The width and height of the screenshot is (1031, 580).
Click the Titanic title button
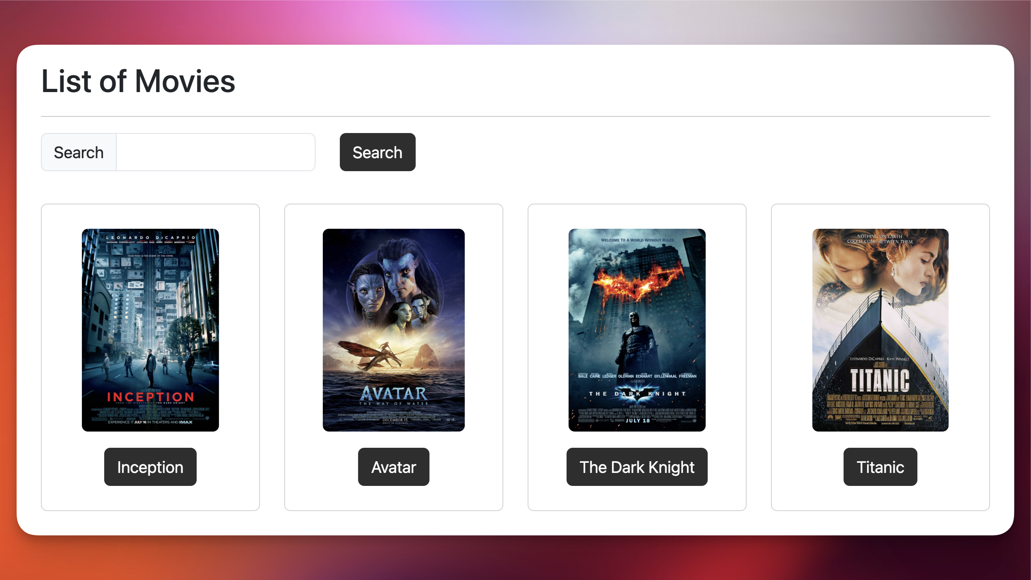pyautogui.click(x=880, y=467)
